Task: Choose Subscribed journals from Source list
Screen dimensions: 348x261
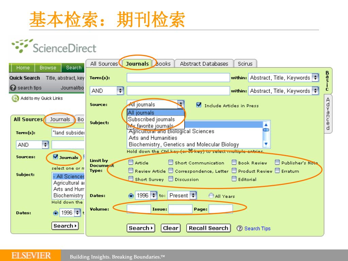Action: point(156,119)
